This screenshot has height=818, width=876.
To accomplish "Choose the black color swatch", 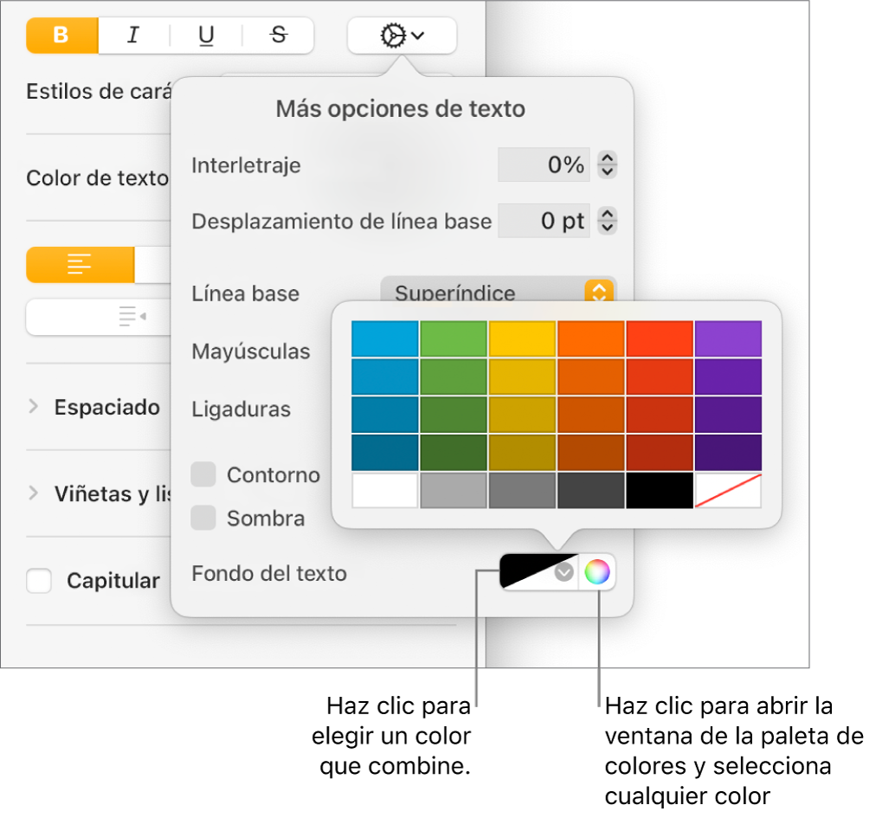I will click(660, 490).
